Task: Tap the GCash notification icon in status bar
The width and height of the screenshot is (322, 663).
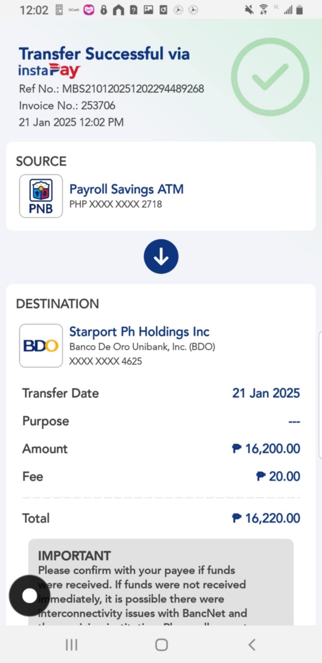Action: (74, 10)
